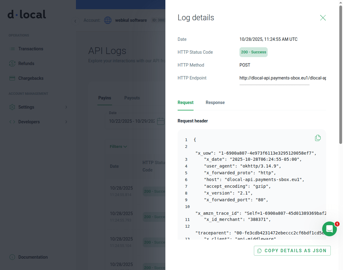Select the Developers code brackets icon
This screenshot has width=343, height=270.
(12, 122)
